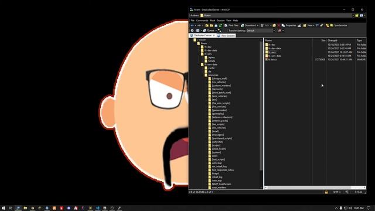Click the Find Files button
This screenshot has height=211, width=375.
coord(231,25)
